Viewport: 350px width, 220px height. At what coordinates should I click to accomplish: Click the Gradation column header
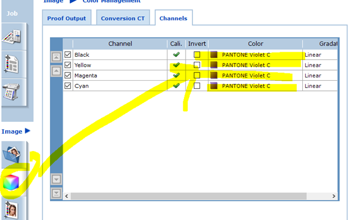tap(320, 44)
